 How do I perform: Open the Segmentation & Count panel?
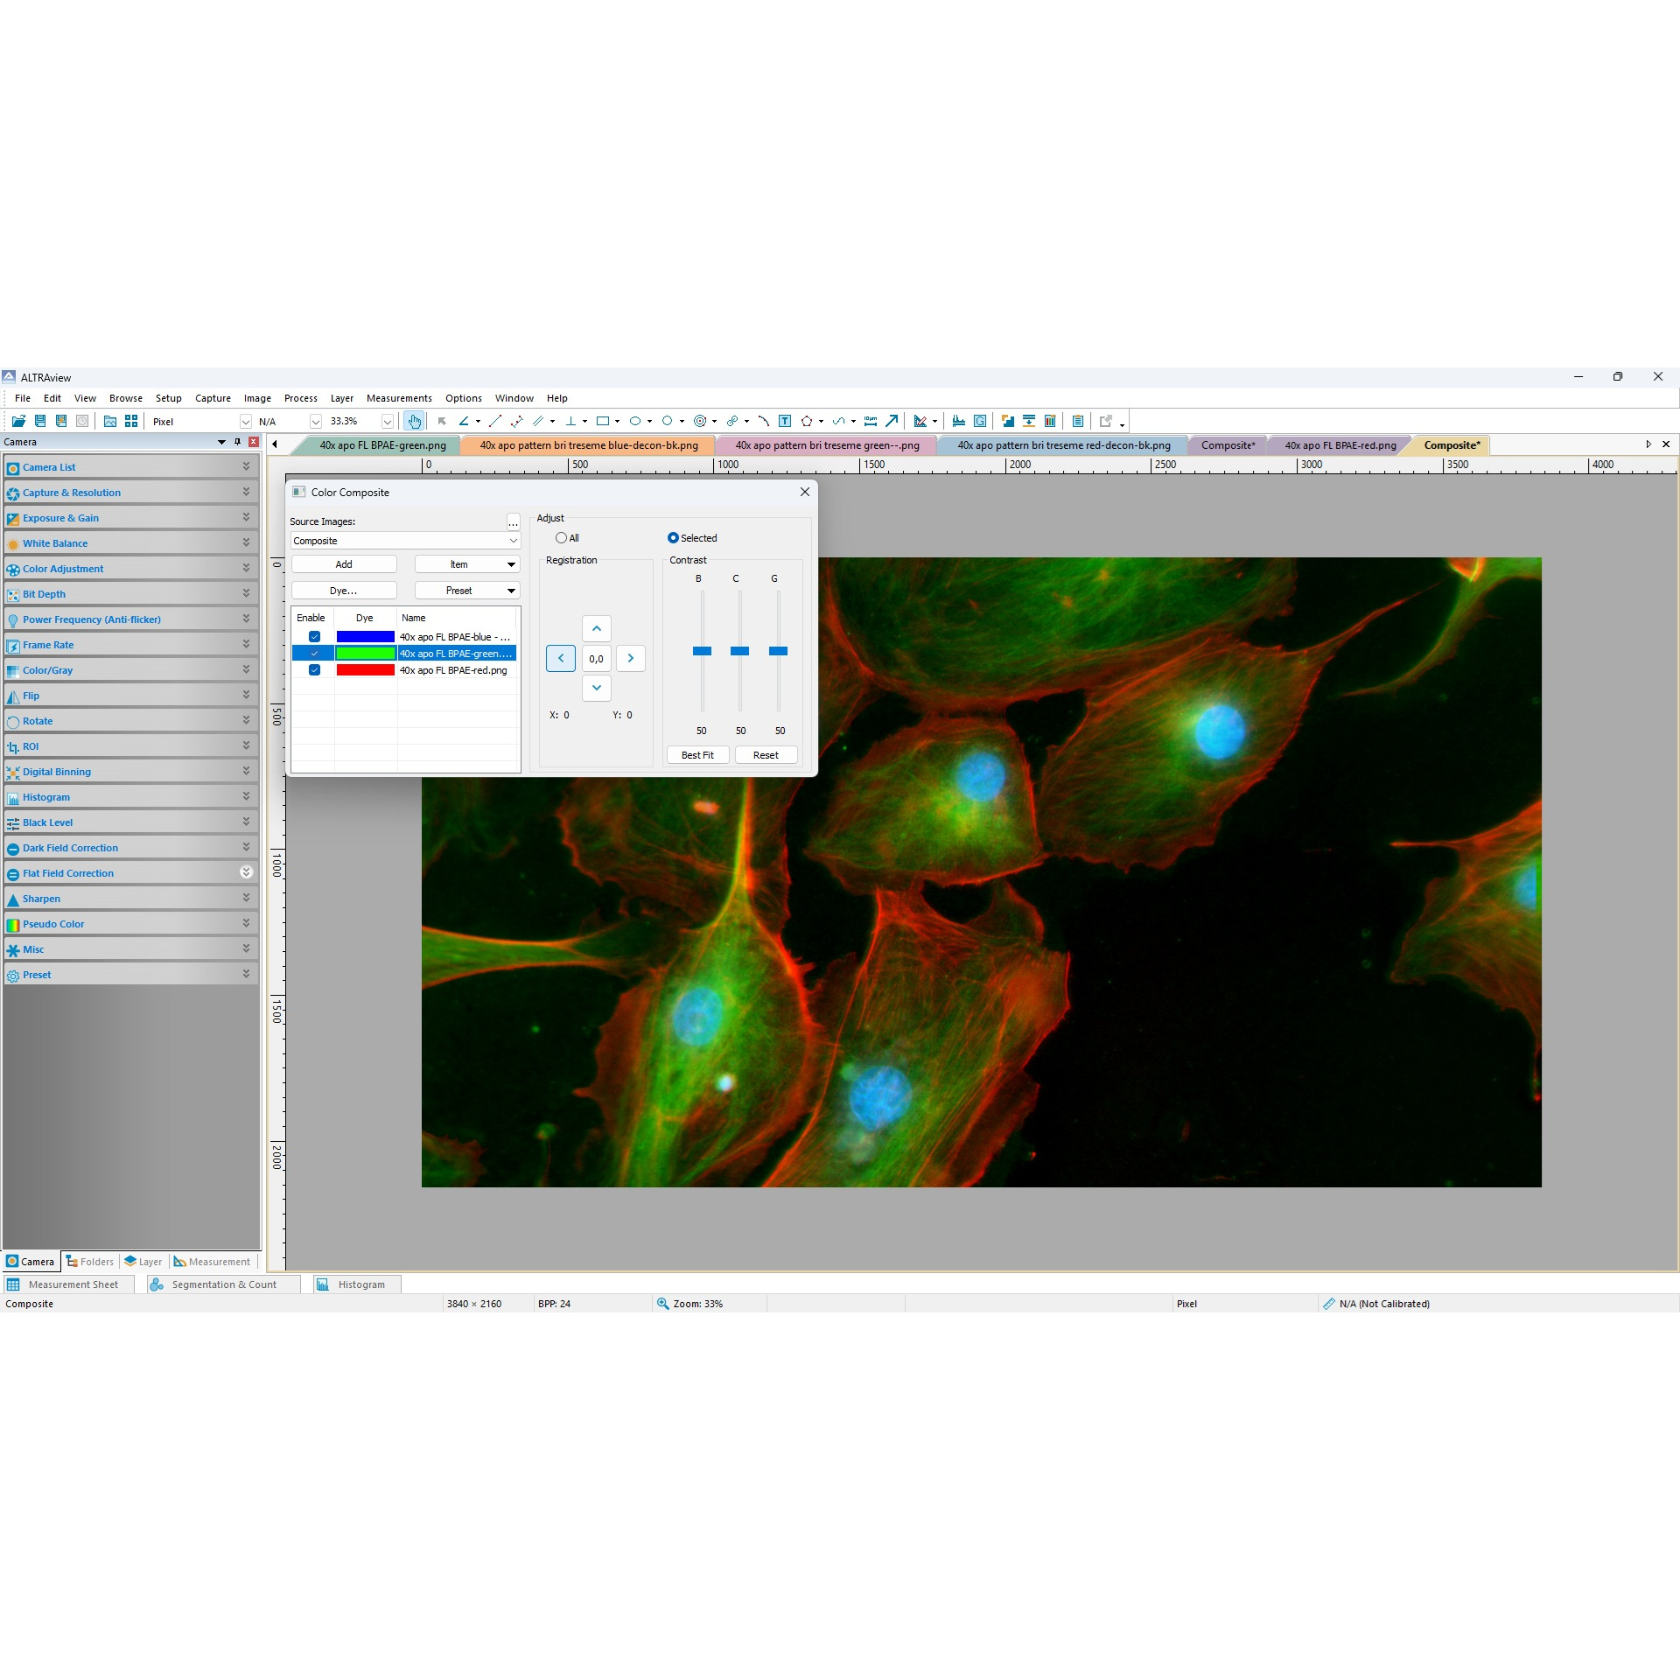click(x=223, y=1284)
